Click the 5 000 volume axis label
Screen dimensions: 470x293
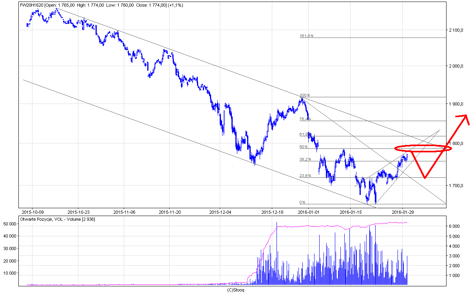455,236
